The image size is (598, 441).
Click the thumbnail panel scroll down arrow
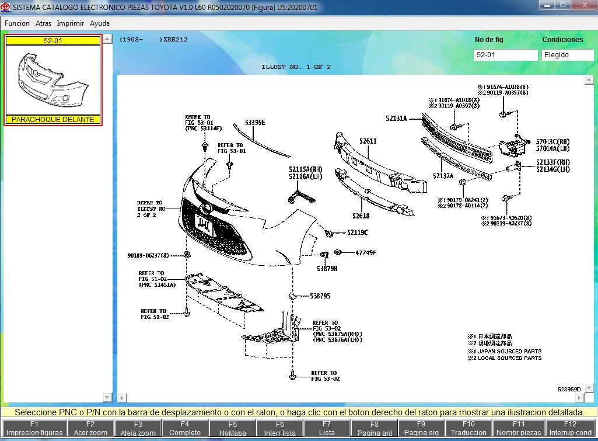tap(107, 397)
